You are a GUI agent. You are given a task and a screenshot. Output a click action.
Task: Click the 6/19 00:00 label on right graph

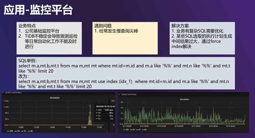(231, 126)
